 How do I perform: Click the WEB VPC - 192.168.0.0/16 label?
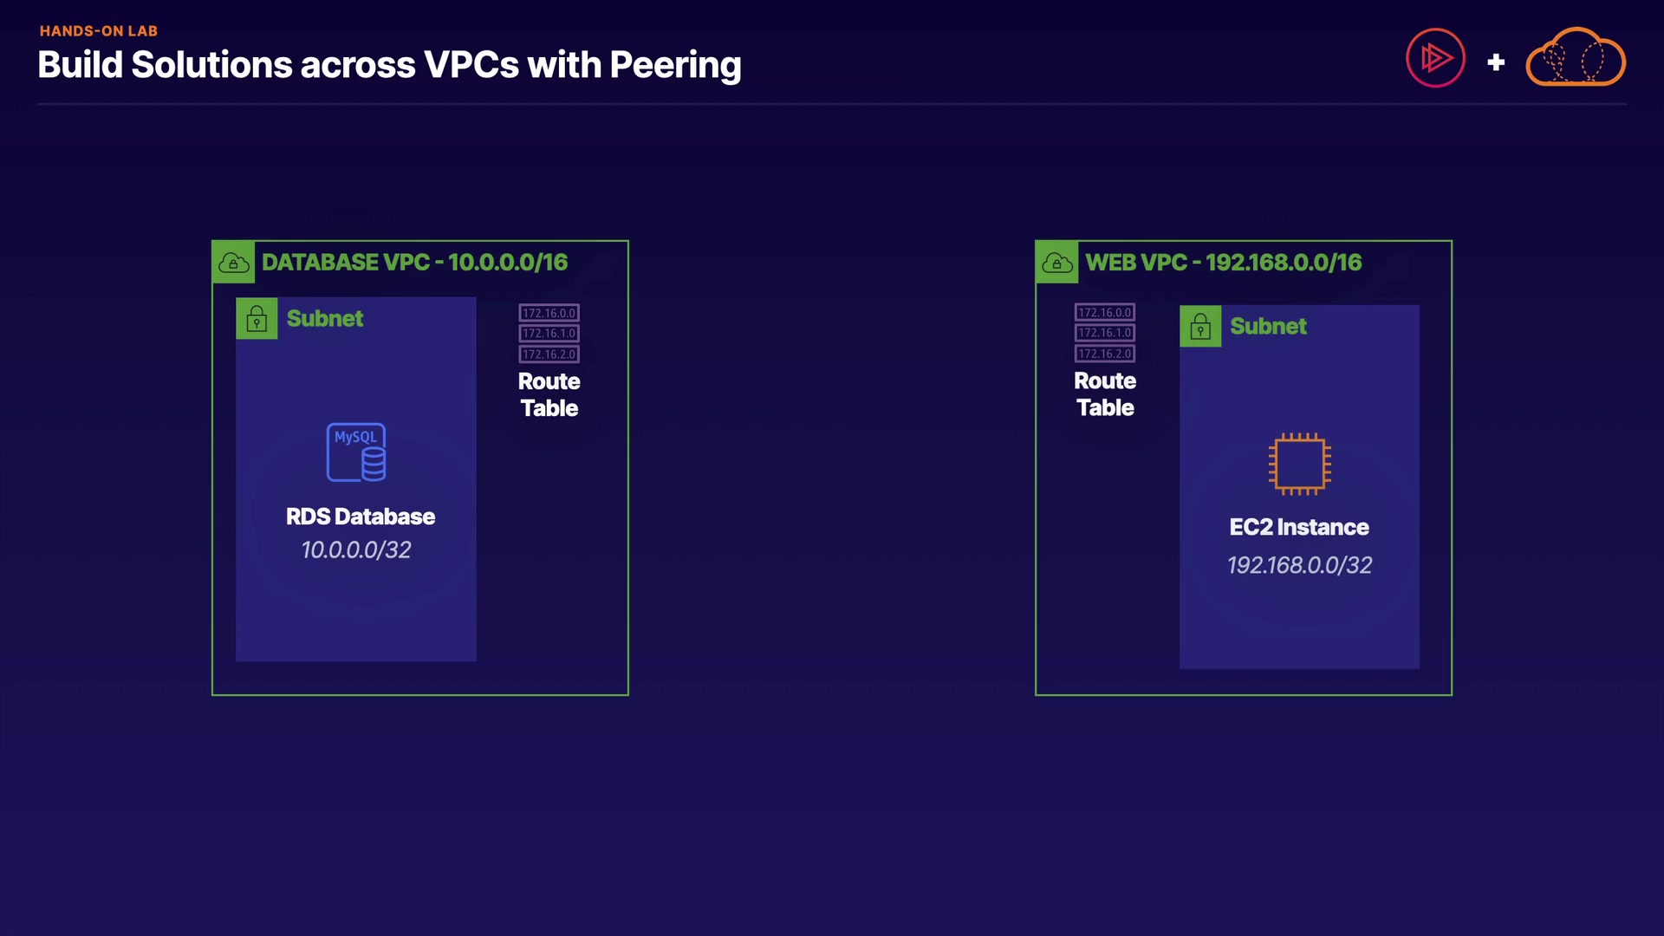click(x=1223, y=263)
